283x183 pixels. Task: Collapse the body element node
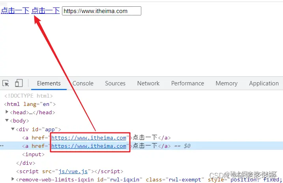coord(7,120)
